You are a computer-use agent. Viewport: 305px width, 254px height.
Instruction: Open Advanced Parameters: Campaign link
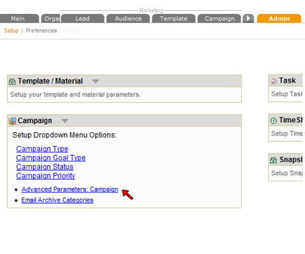pos(70,189)
